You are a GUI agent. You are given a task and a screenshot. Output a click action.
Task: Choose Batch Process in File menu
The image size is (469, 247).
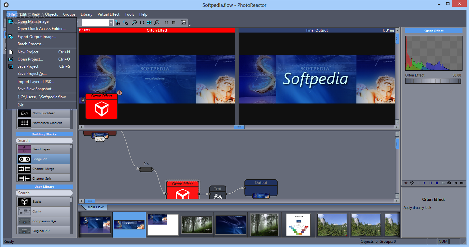tap(42, 44)
